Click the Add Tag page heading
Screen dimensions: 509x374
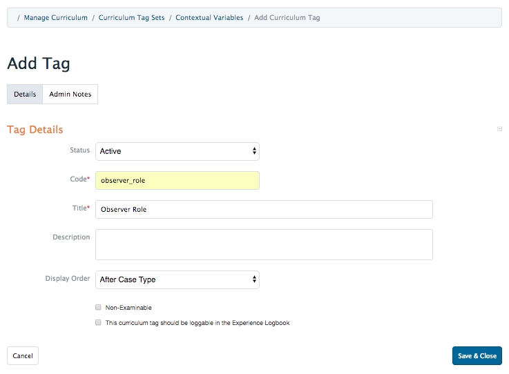39,64
